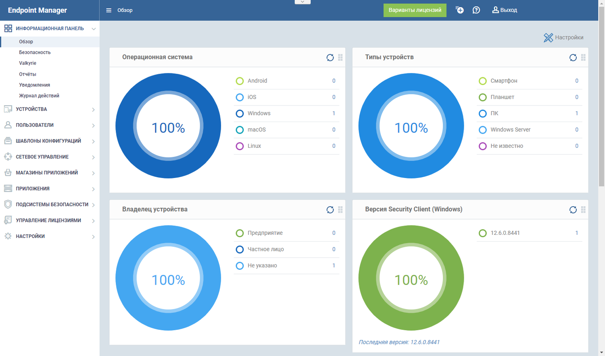Grab the Типы устройств widget grid handle
The image size is (605, 356).
pos(583,58)
